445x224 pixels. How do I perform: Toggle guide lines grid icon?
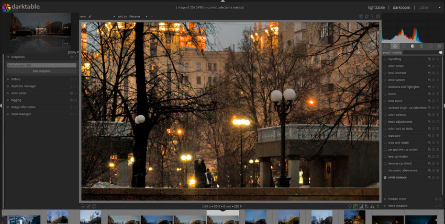click(378, 206)
